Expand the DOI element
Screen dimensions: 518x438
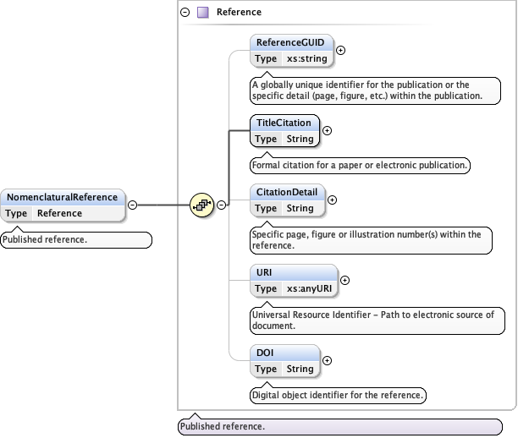tap(328, 360)
